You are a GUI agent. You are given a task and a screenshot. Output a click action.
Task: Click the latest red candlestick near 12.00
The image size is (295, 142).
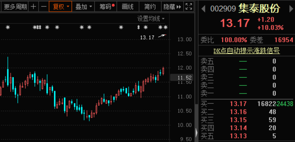[x=163, y=71]
